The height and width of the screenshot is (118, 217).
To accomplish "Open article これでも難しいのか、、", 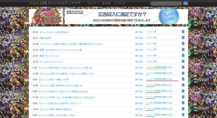I will pos(58,115).
